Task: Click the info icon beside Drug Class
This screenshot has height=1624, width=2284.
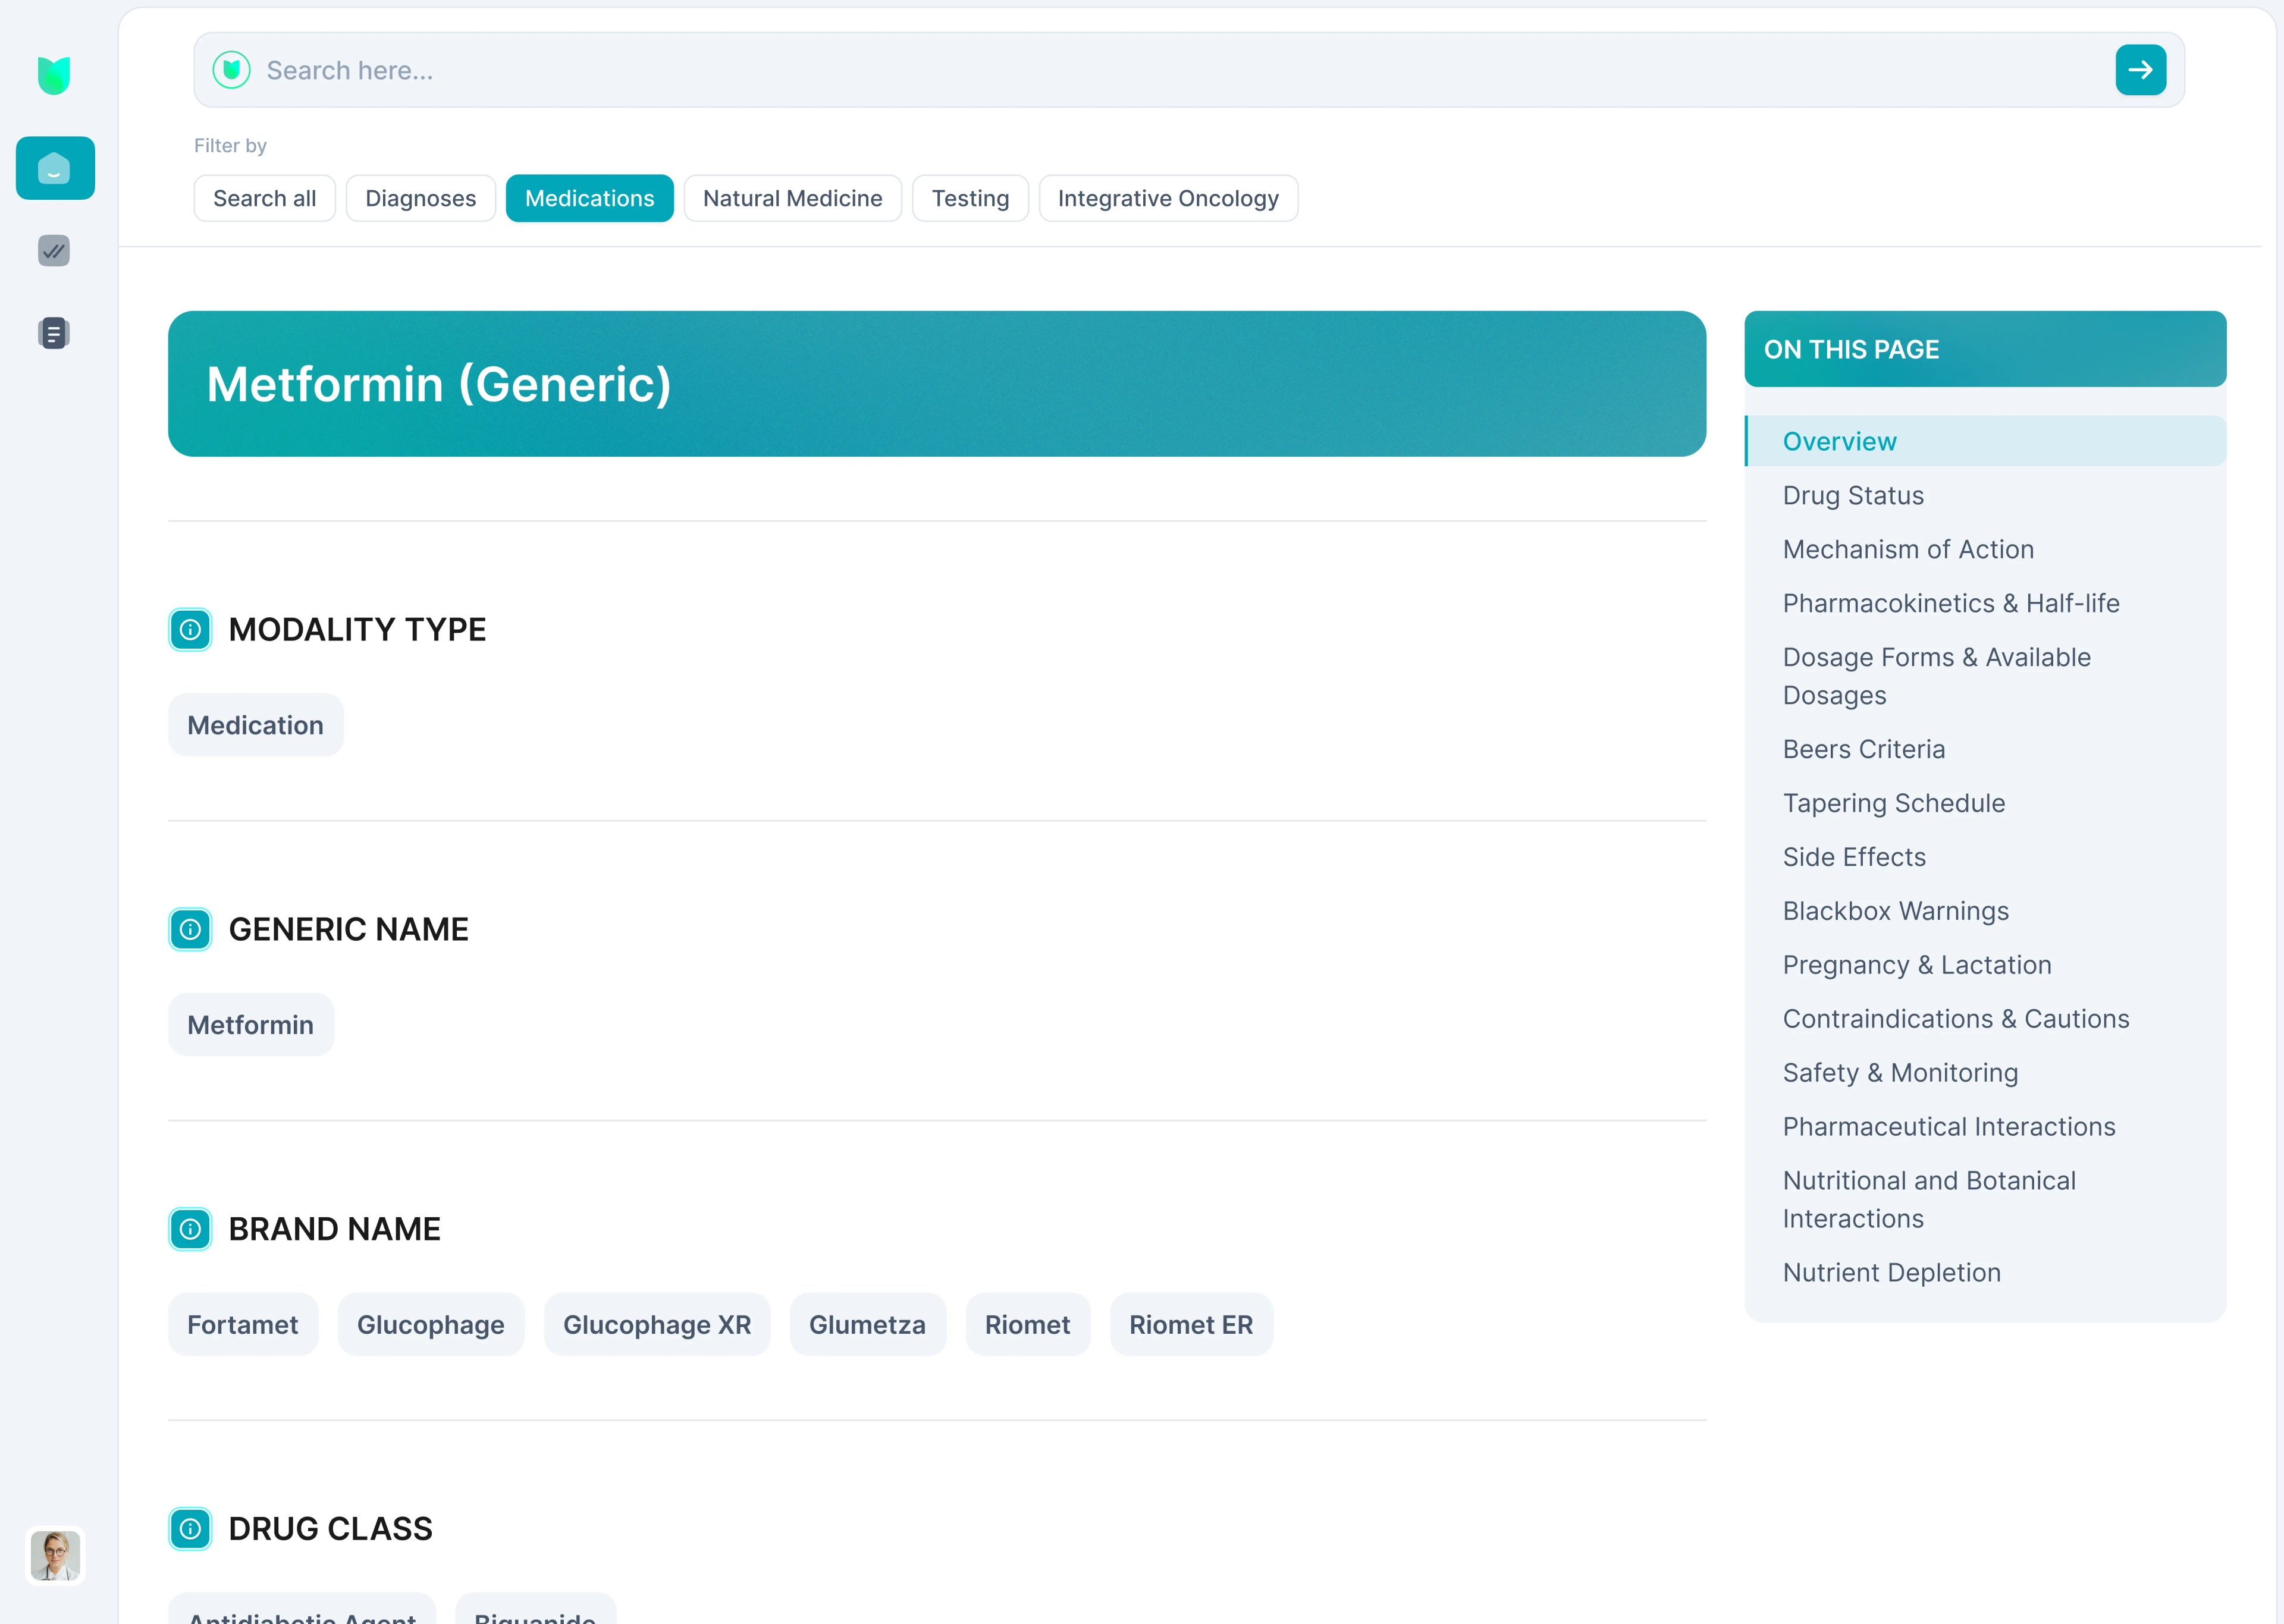Action: [190, 1529]
